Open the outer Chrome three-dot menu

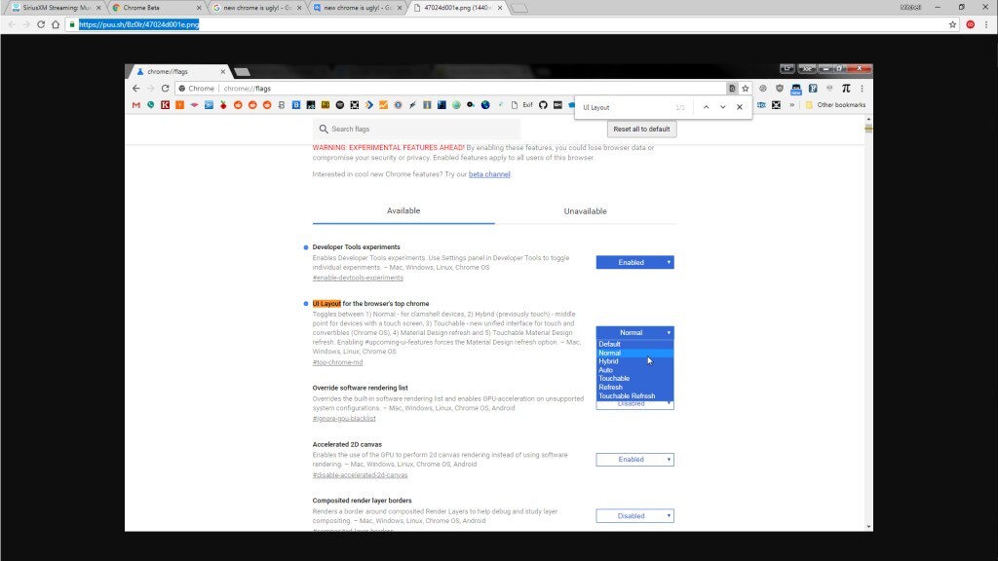point(986,24)
